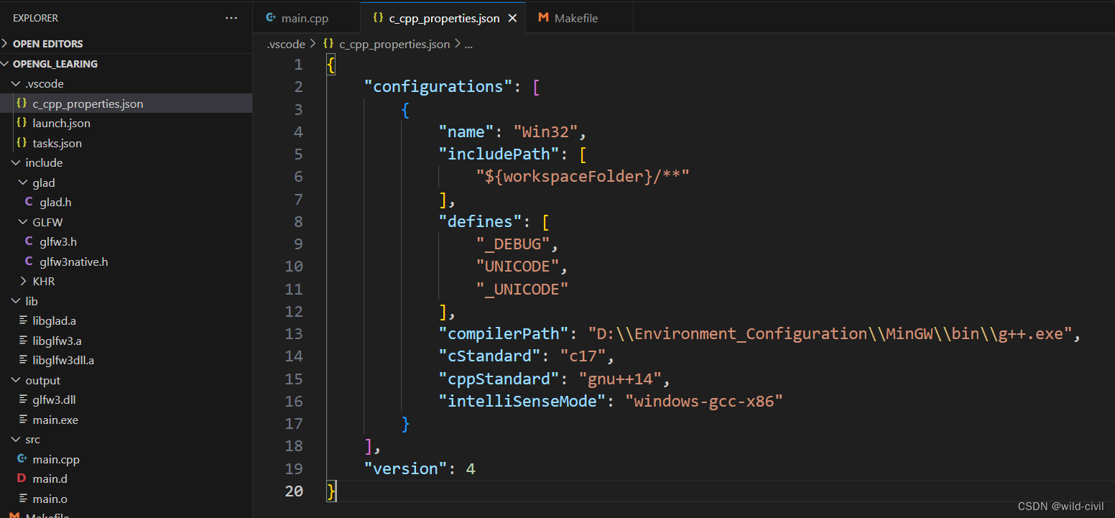Click the Makefile icon at sidebar bottom
Viewport: 1115px width, 518px height.
[x=16, y=515]
